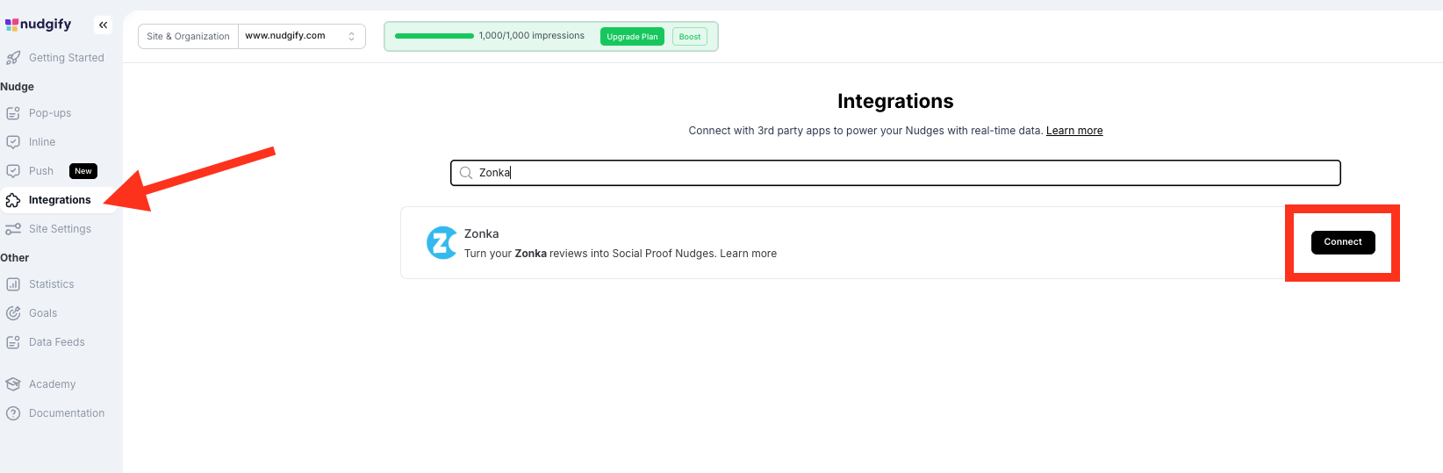Click the Zonka integration title
Viewport: 1443px width, 473px height.
481,233
